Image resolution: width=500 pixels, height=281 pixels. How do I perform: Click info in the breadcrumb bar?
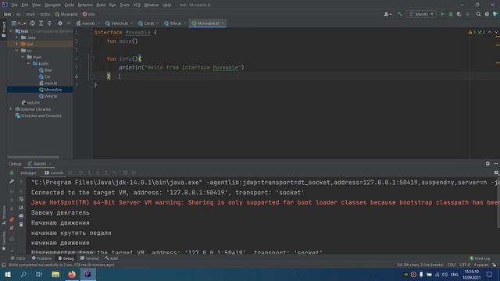coord(89,14)
